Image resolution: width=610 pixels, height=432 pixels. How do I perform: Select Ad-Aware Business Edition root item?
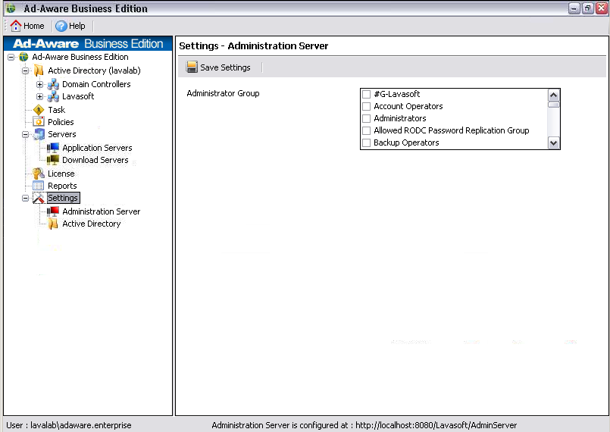(80, 57)
